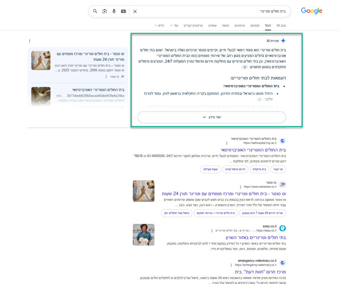
Task: Click the magnifying glass search icon
Action: (95, 11)
